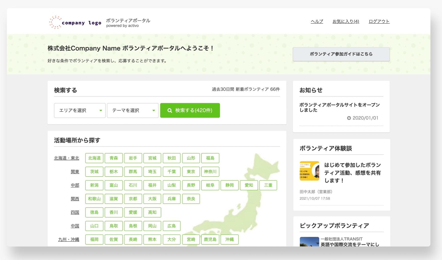This screenshot has width=442, height=260.
Task: Open the ヘルプ link in header
Action: [x=317, y=21]
